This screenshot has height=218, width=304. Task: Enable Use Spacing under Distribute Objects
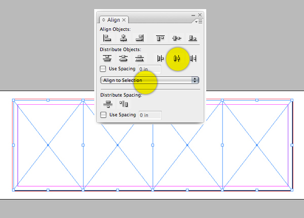(103, 69)
